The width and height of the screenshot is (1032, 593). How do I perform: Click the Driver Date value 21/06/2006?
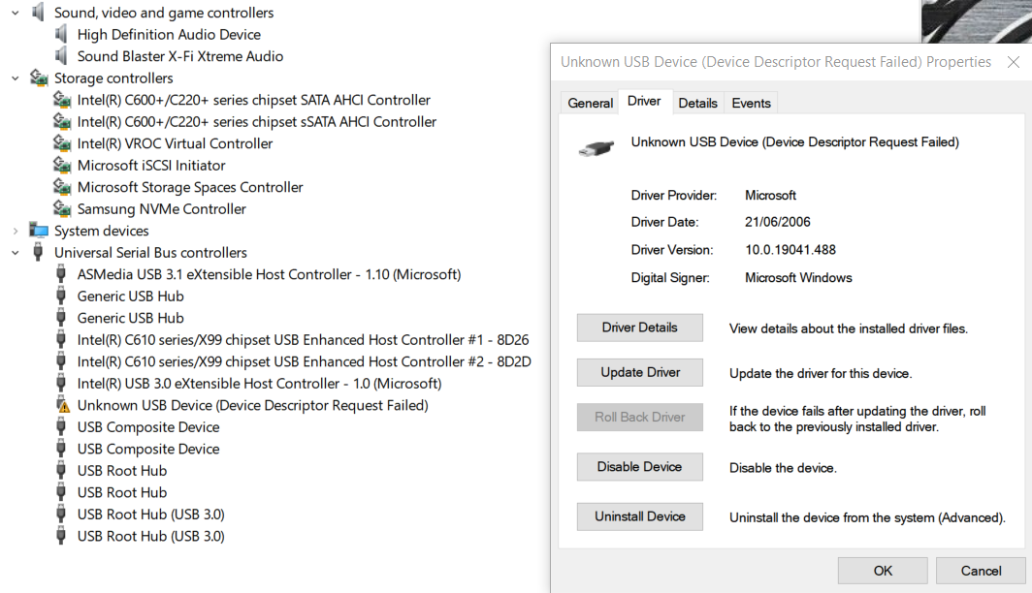point(777,222)
